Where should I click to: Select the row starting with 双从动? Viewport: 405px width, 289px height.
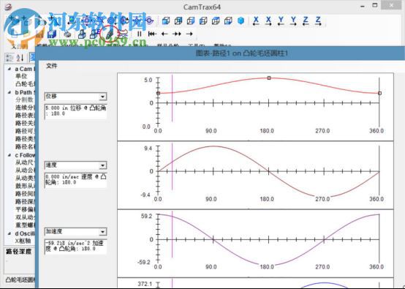tap(25, 217)
